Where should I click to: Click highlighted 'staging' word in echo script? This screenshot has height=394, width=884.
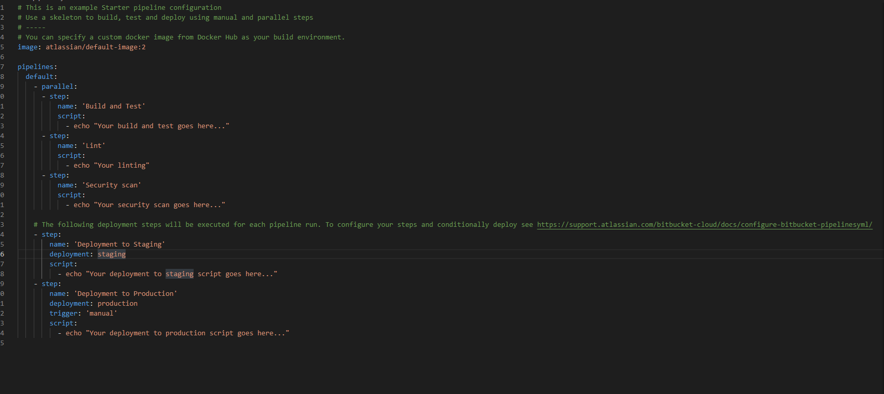(180, 274)
